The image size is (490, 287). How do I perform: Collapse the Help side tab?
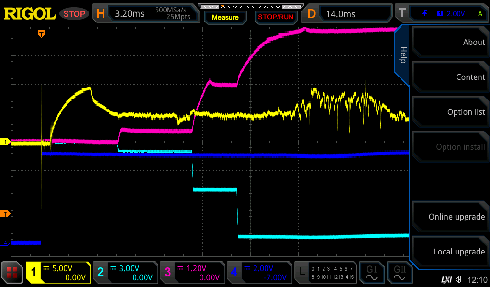402,55
